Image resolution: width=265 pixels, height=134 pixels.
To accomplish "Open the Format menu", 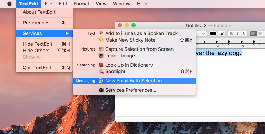I will click(81, 4).
